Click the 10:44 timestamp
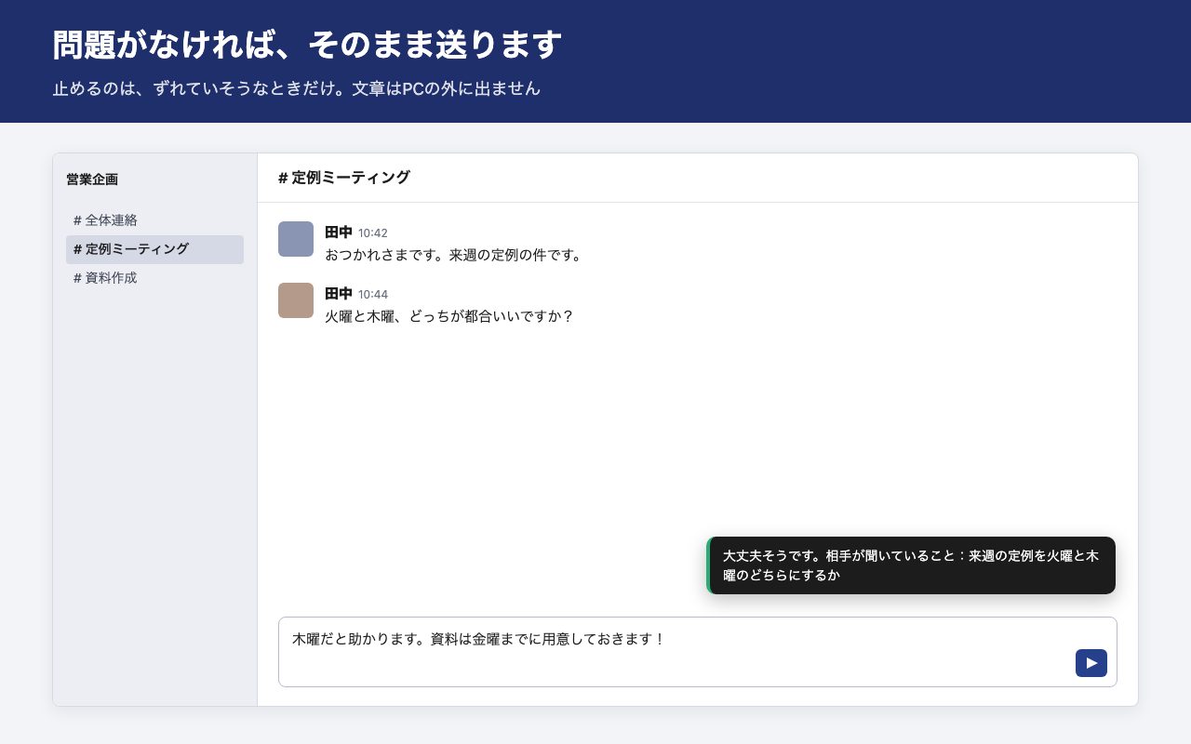The image size is (1191, 744). 373,295
